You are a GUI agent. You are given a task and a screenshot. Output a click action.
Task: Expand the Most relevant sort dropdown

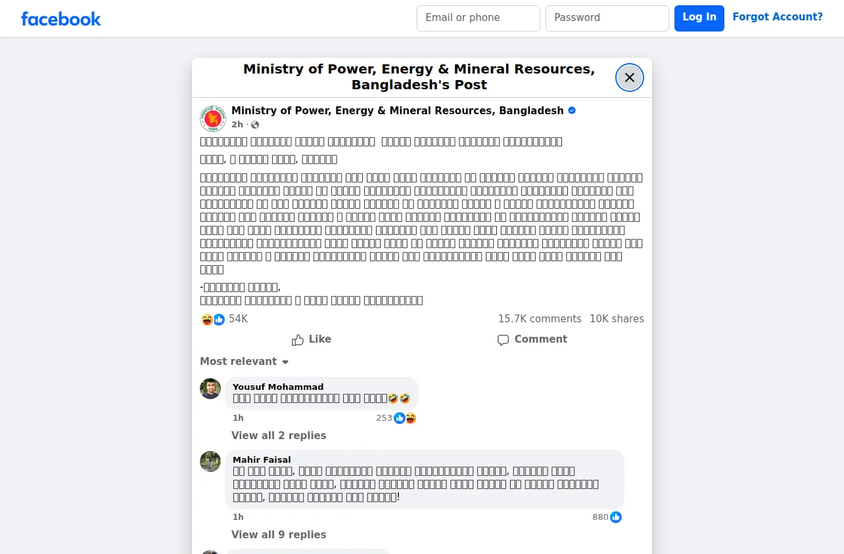click(x=245, y=362)
